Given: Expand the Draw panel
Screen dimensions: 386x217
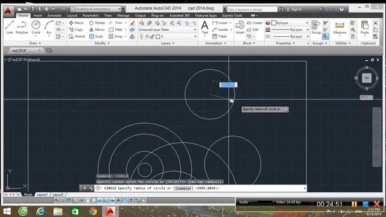Looking at the screenshot, I should pyautogui.click(x=35, y=43).
